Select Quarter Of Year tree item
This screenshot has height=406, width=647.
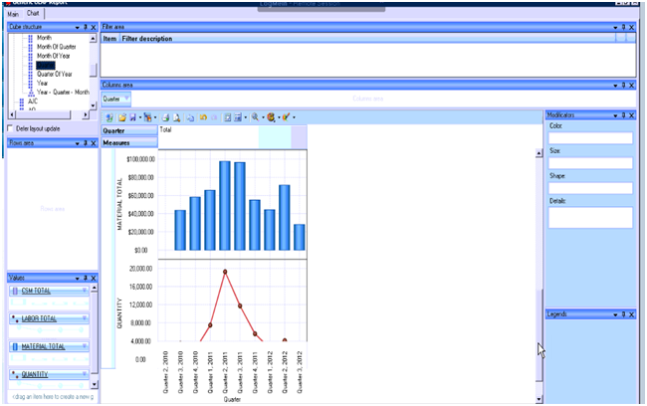click(x=55, y=75)
